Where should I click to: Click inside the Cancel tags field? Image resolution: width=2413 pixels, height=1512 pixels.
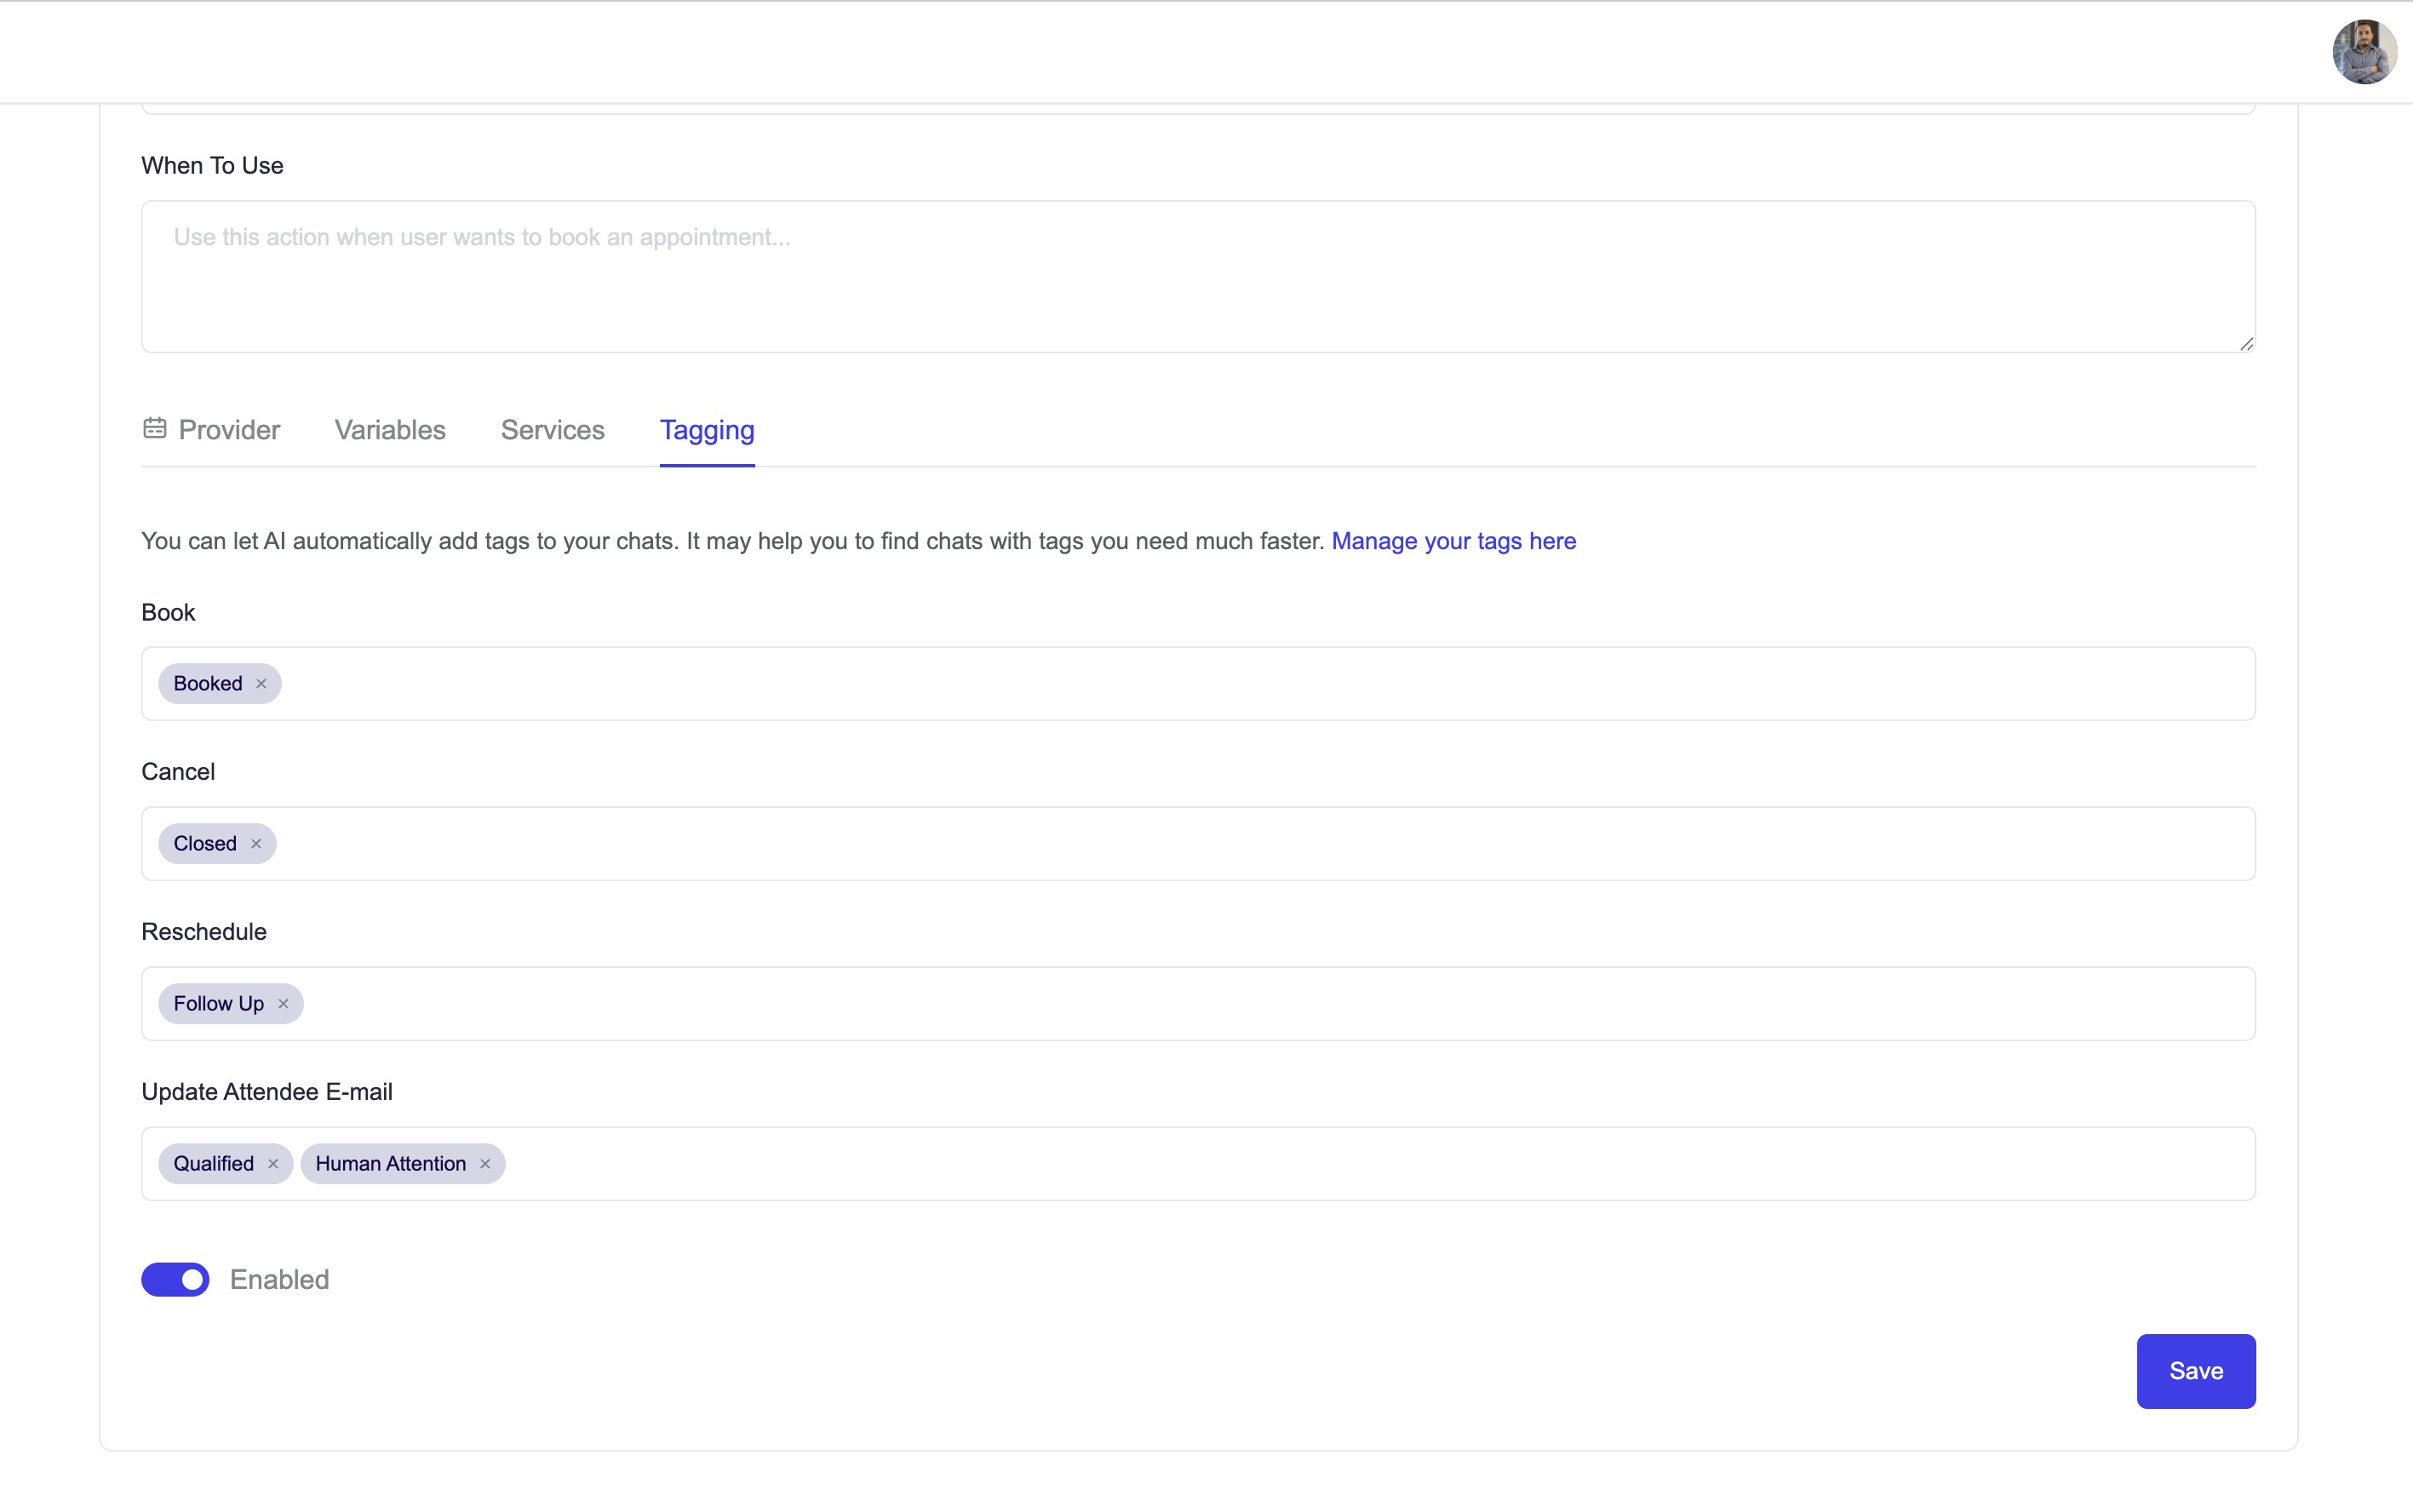pos(1198,844)
